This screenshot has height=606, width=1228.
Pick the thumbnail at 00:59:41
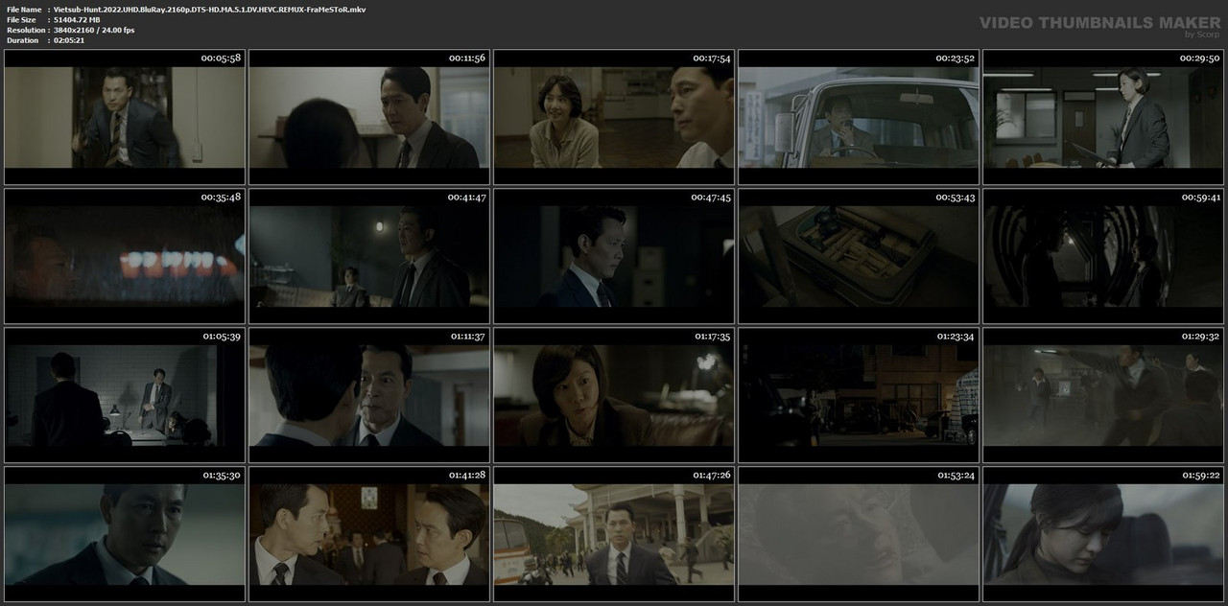pos(1103,256)
